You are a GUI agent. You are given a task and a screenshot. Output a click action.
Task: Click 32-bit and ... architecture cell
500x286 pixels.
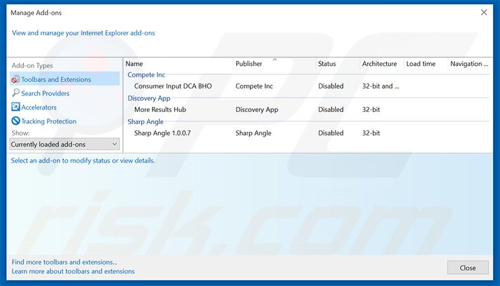(380, 86)
